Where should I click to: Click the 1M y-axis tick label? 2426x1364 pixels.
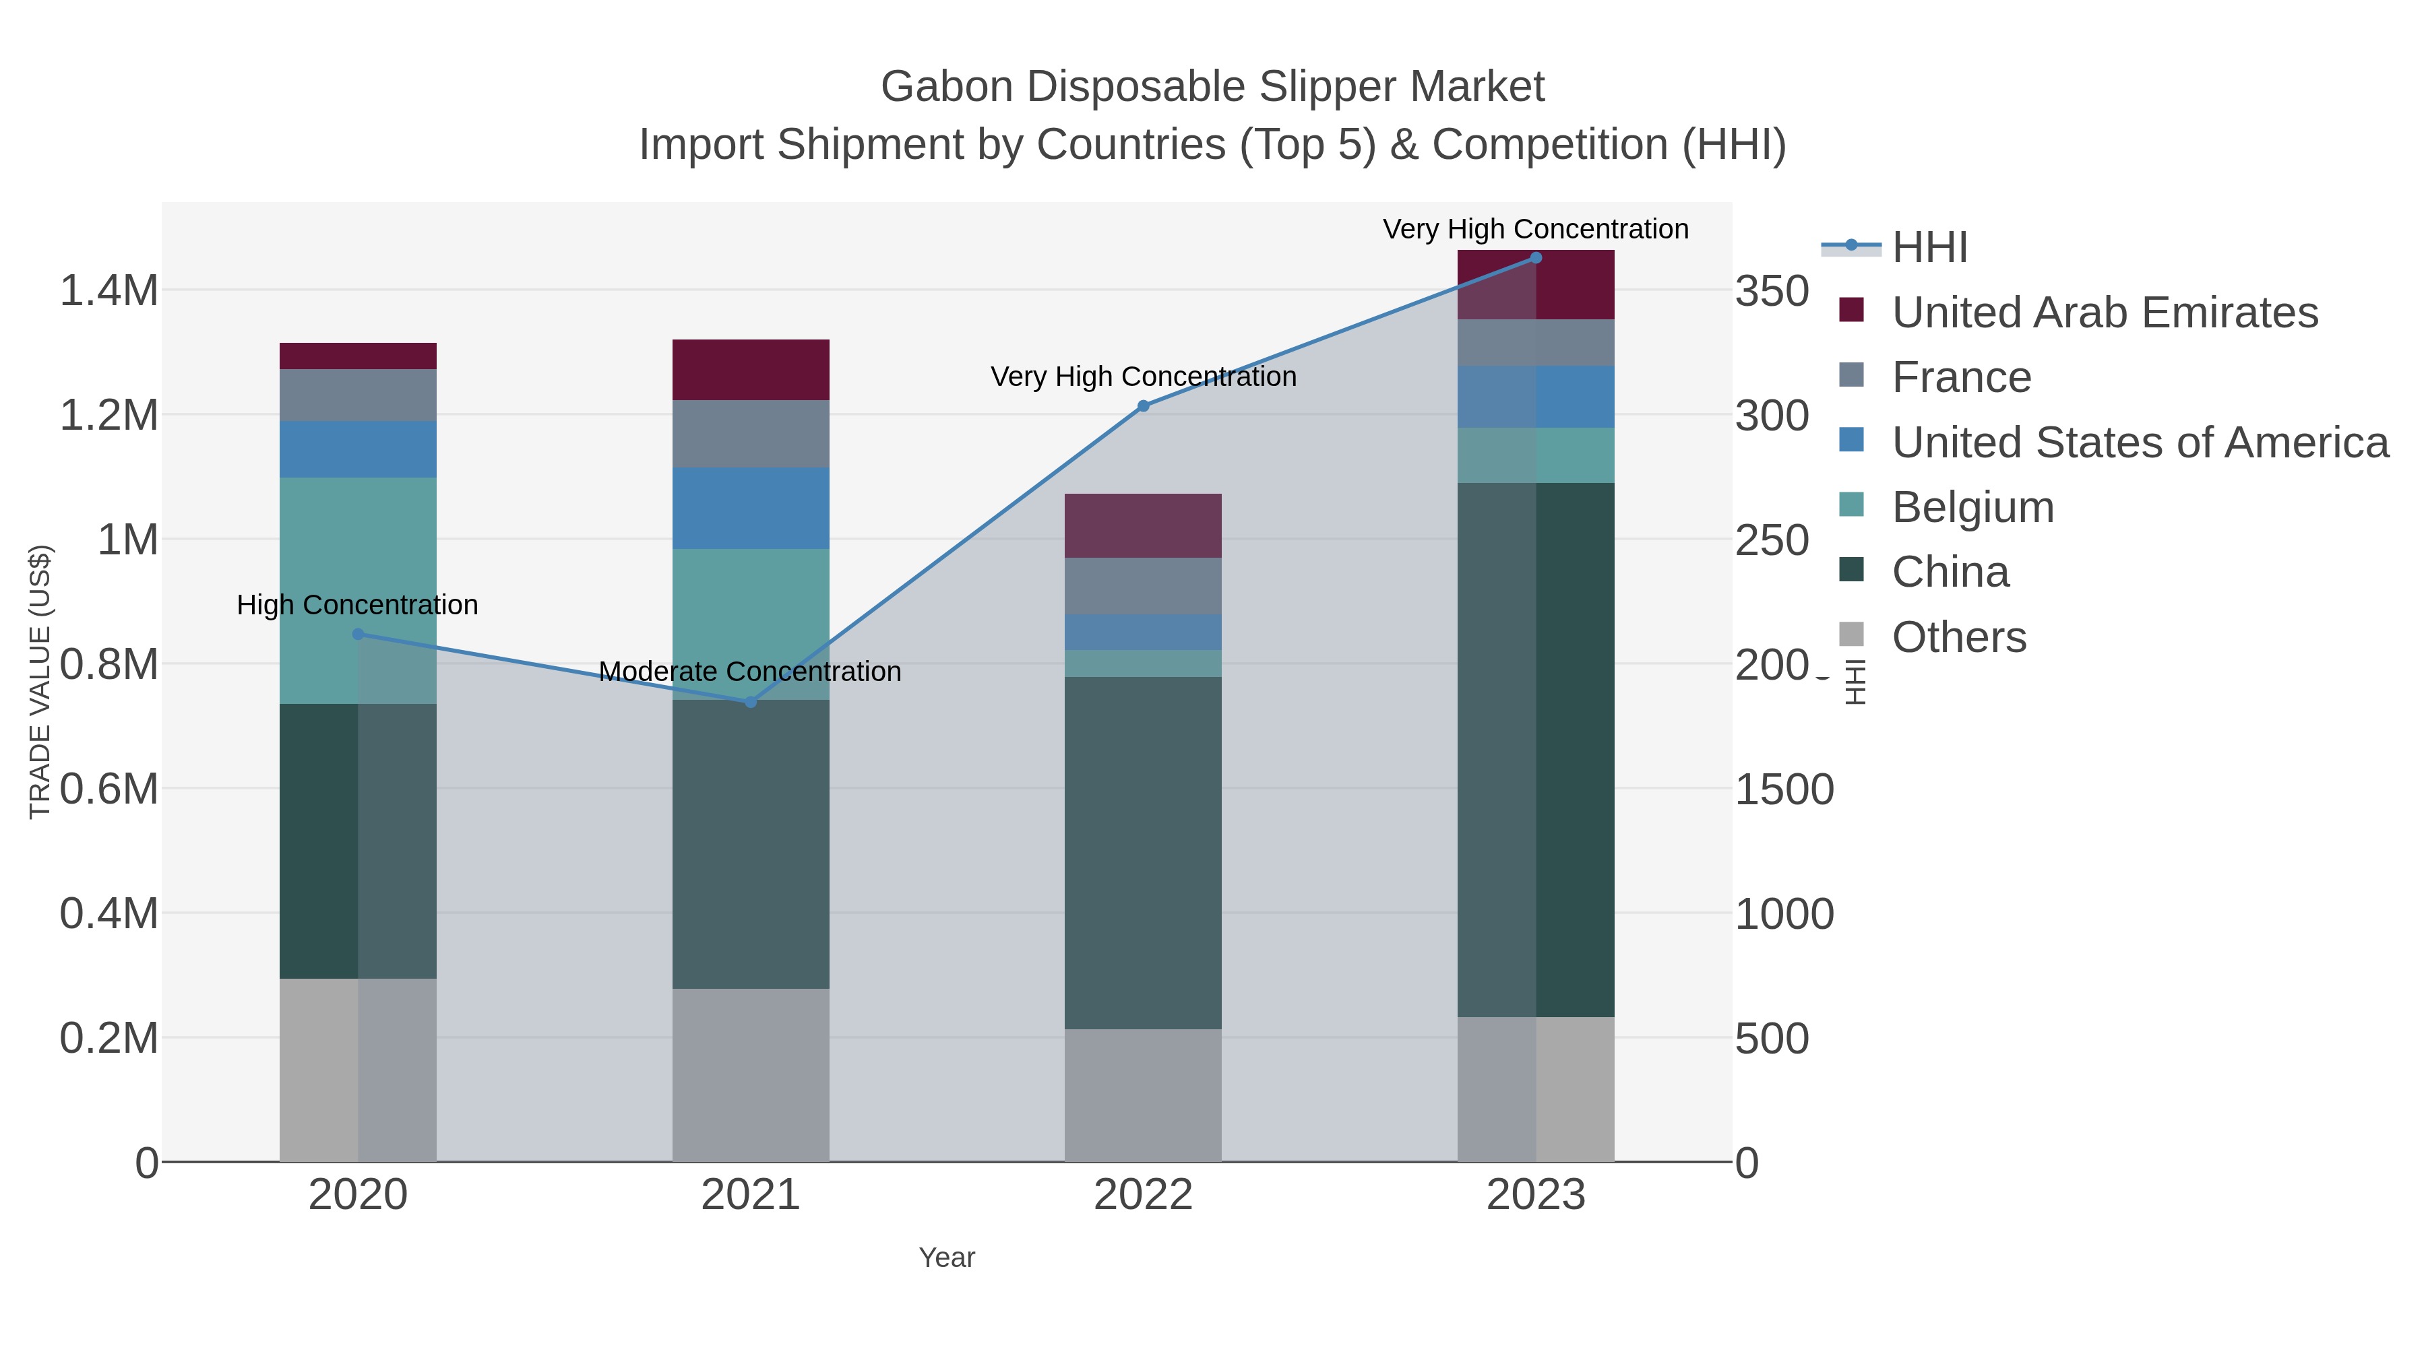[128, 540]
